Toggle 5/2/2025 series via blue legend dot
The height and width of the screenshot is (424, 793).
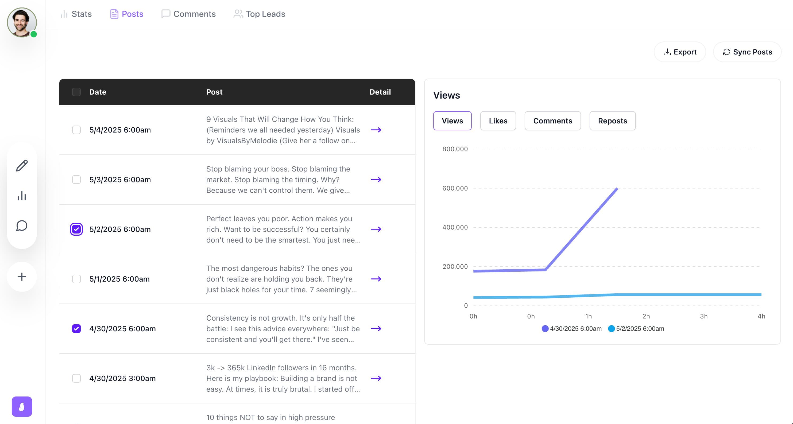[x=611, y=329]
